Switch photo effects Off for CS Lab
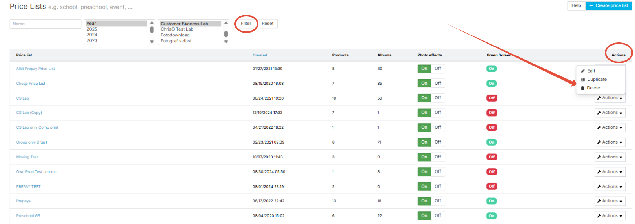 pyautogui.click(x=438, y=98)
